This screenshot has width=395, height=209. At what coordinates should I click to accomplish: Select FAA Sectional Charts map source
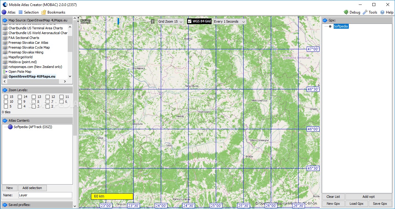pyautogui.click(x=24, y=38)
